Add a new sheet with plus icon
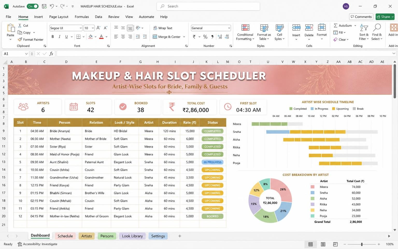The height and width of the screenshot is (249, 398). pyautogui.click(x=180, y=236)
